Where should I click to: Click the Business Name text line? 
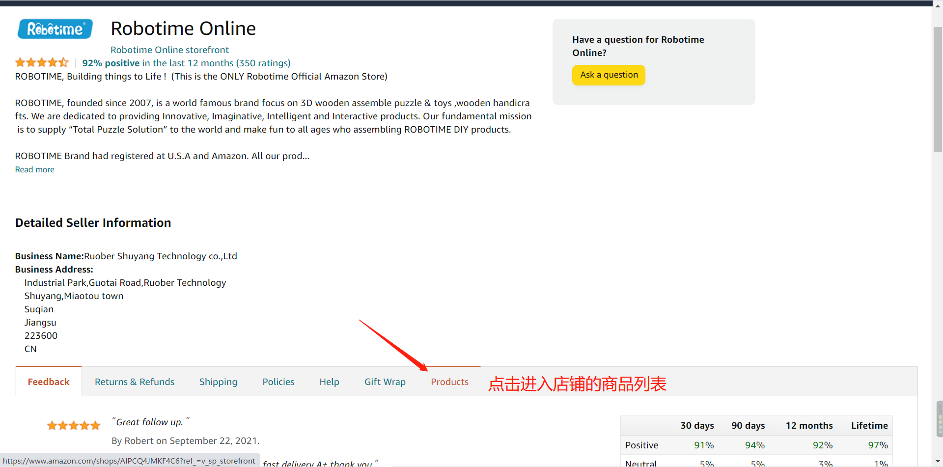click(x=126, y=256)
